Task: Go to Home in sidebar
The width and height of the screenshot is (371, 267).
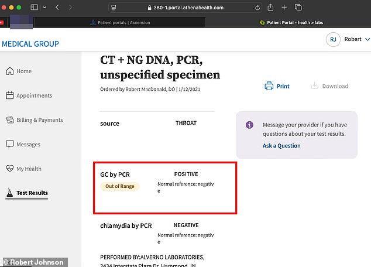Action: 23,71
